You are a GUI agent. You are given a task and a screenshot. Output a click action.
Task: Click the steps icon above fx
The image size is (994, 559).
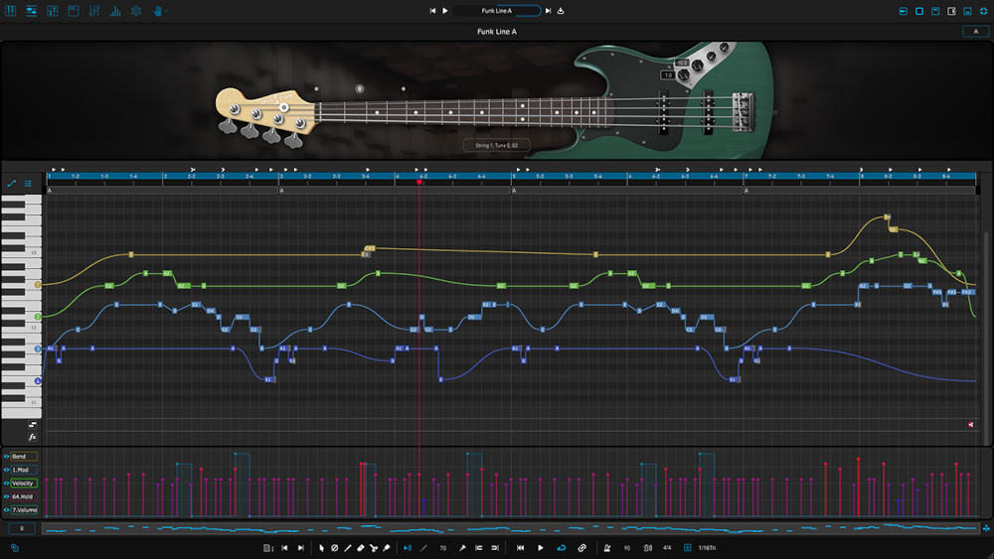tap(33, 425)
